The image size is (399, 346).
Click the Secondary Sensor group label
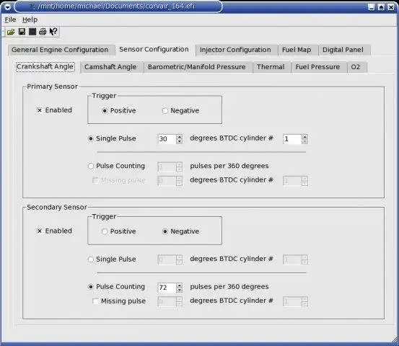click(x=57, y=207)
